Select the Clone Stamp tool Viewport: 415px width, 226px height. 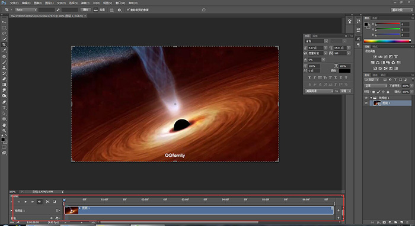[x=4, y=68]
